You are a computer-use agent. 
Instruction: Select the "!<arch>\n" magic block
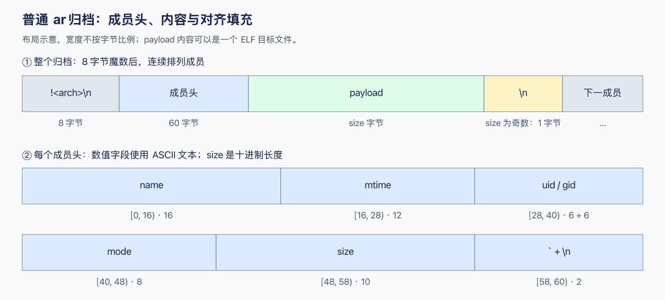click(x=71, y=94)
